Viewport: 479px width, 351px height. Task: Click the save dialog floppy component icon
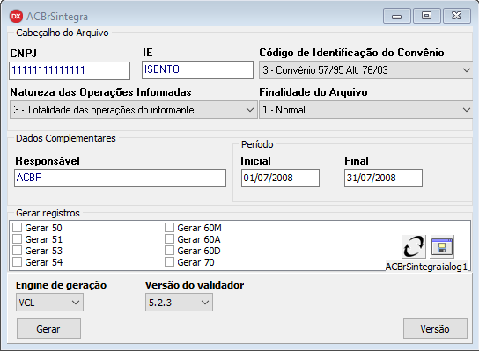(x=442, y=246)
